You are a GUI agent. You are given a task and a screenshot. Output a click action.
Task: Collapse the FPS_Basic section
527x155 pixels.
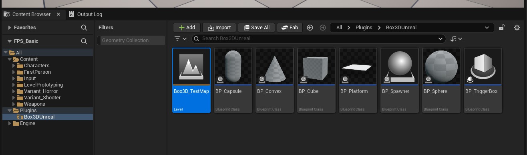9,41
